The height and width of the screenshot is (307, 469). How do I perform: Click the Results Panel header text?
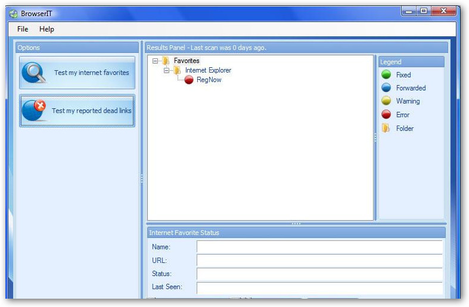pos(206,48)
